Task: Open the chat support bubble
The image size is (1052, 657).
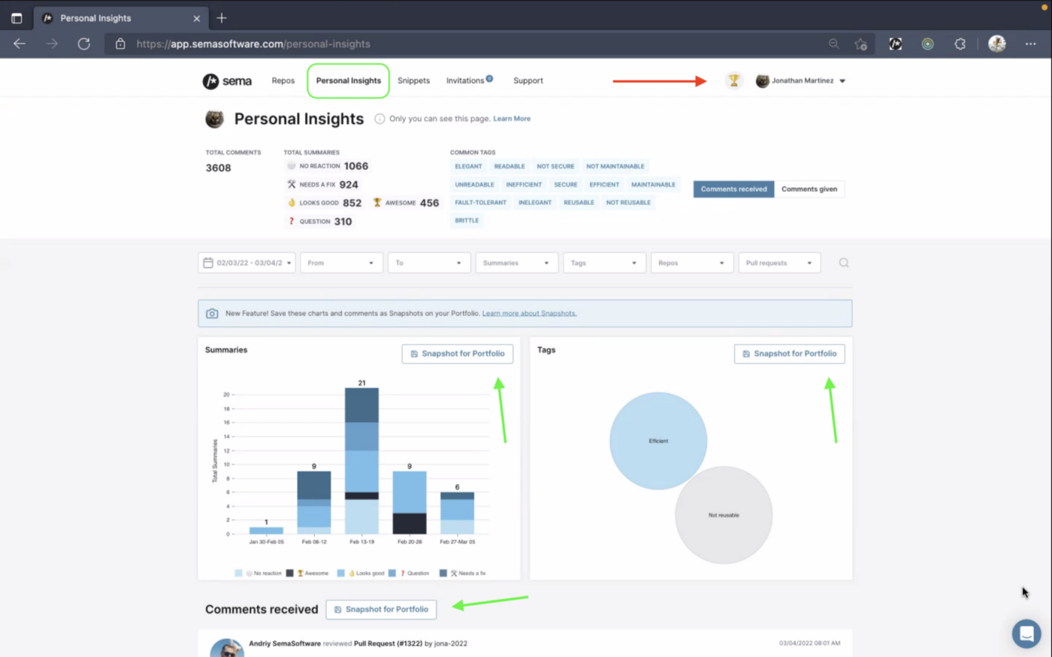Action: click(x=1026, y=634)
